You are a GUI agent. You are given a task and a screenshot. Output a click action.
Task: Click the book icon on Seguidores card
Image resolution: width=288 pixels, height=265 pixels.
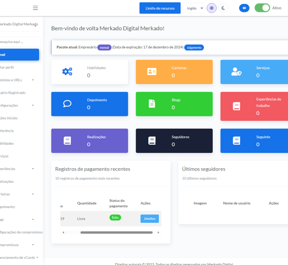(x=152, y=141)
